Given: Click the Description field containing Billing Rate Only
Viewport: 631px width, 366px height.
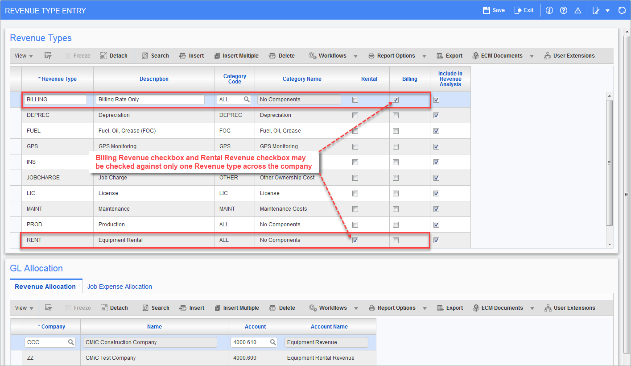Looking at the screenshot, I should click(x=150, y=100).
